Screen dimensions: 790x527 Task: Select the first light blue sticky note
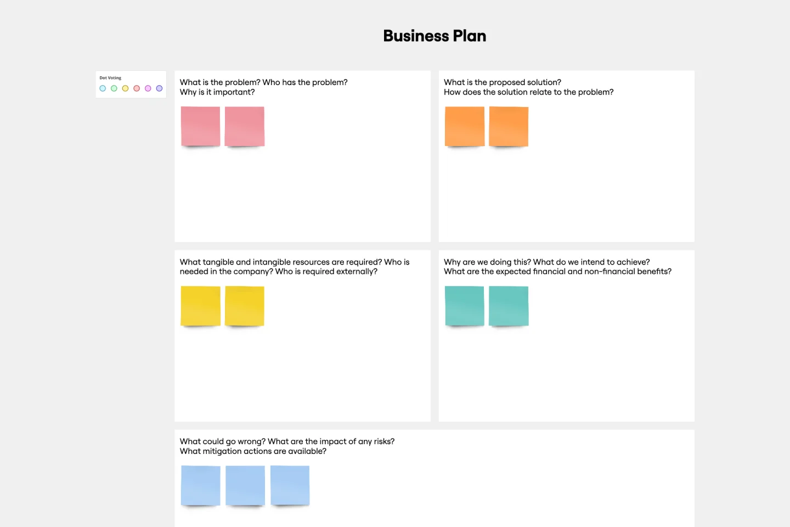tap(200, 485)
